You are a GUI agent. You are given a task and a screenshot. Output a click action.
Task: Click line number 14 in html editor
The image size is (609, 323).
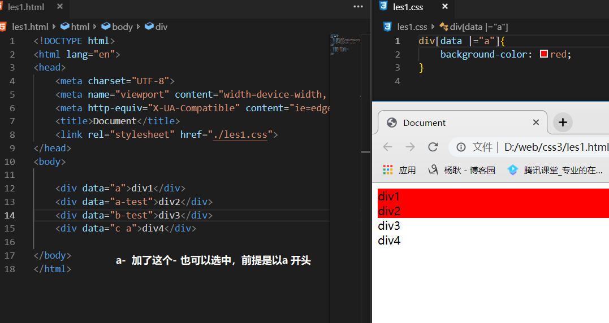pos(10,215)
